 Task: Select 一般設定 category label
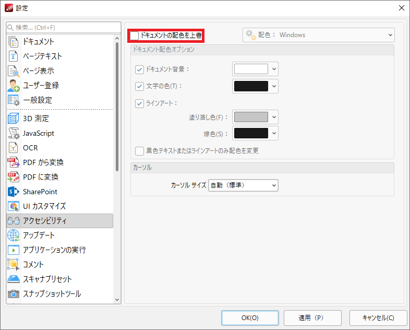click(38, 100)
